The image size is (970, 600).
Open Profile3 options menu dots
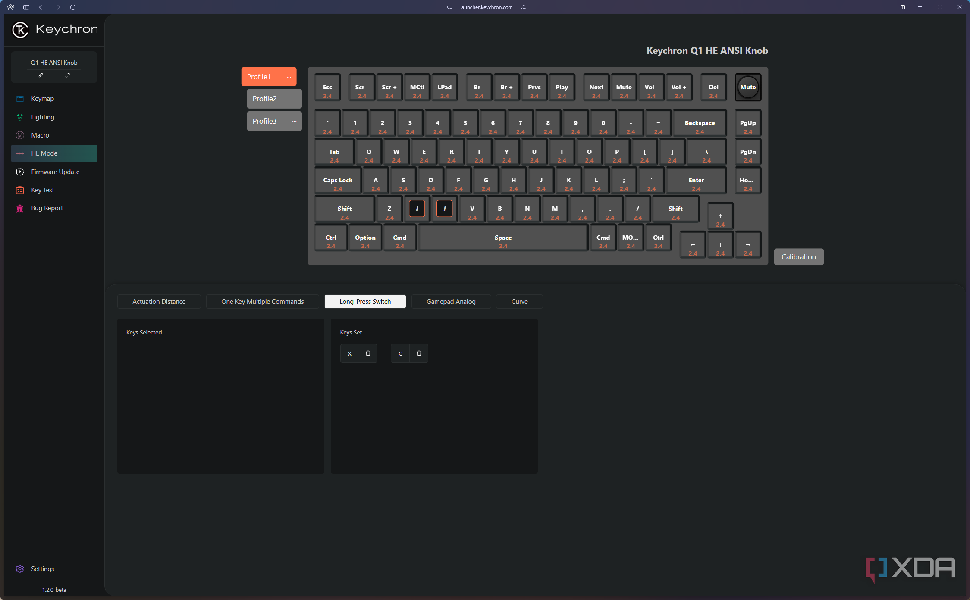pyautogui.click(x=295, y=122)
